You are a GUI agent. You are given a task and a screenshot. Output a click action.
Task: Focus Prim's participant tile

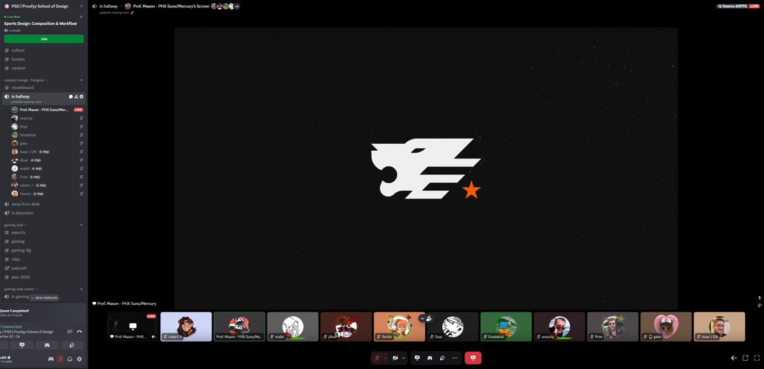[612, 326]
